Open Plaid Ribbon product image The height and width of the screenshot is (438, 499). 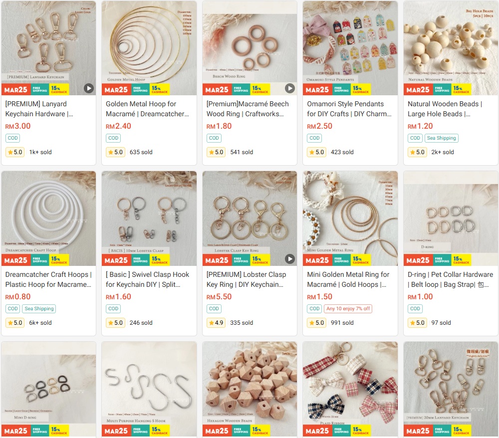(350, 389)
